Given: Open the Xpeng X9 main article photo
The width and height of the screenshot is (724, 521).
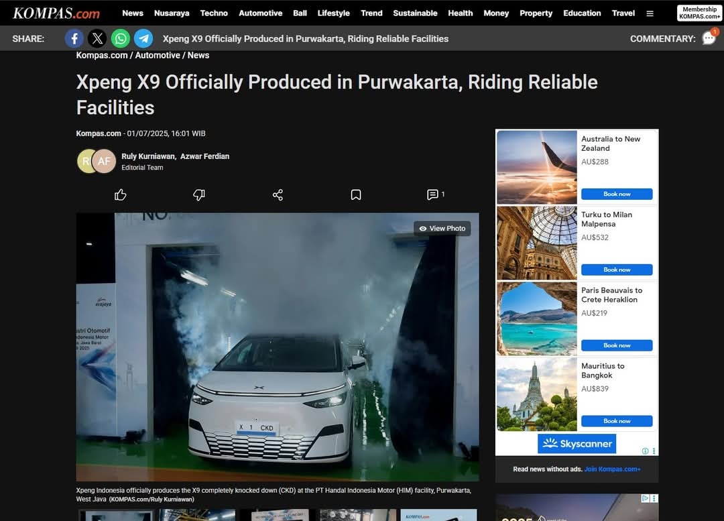Looking at the screenshot, I should 278,347.
